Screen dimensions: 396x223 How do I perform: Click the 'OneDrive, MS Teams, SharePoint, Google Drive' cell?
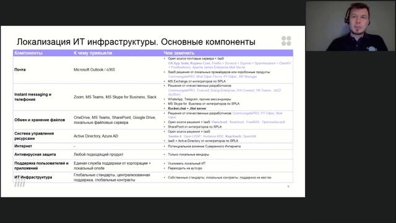click(x=114, y=120)
